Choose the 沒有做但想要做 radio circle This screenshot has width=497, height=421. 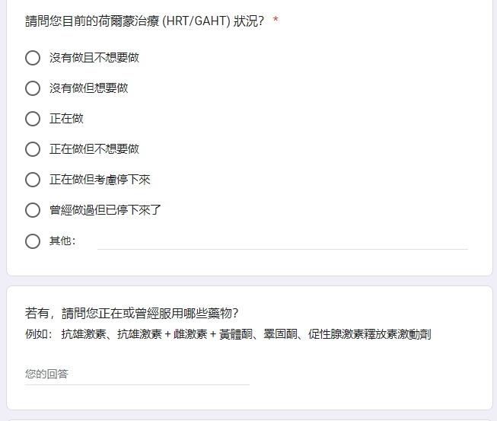pyautogui.click(x=33, y=88)
